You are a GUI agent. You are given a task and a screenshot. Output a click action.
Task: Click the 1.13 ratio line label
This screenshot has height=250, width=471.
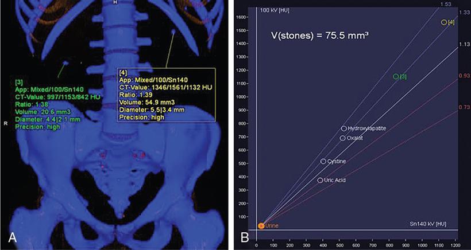464,44
